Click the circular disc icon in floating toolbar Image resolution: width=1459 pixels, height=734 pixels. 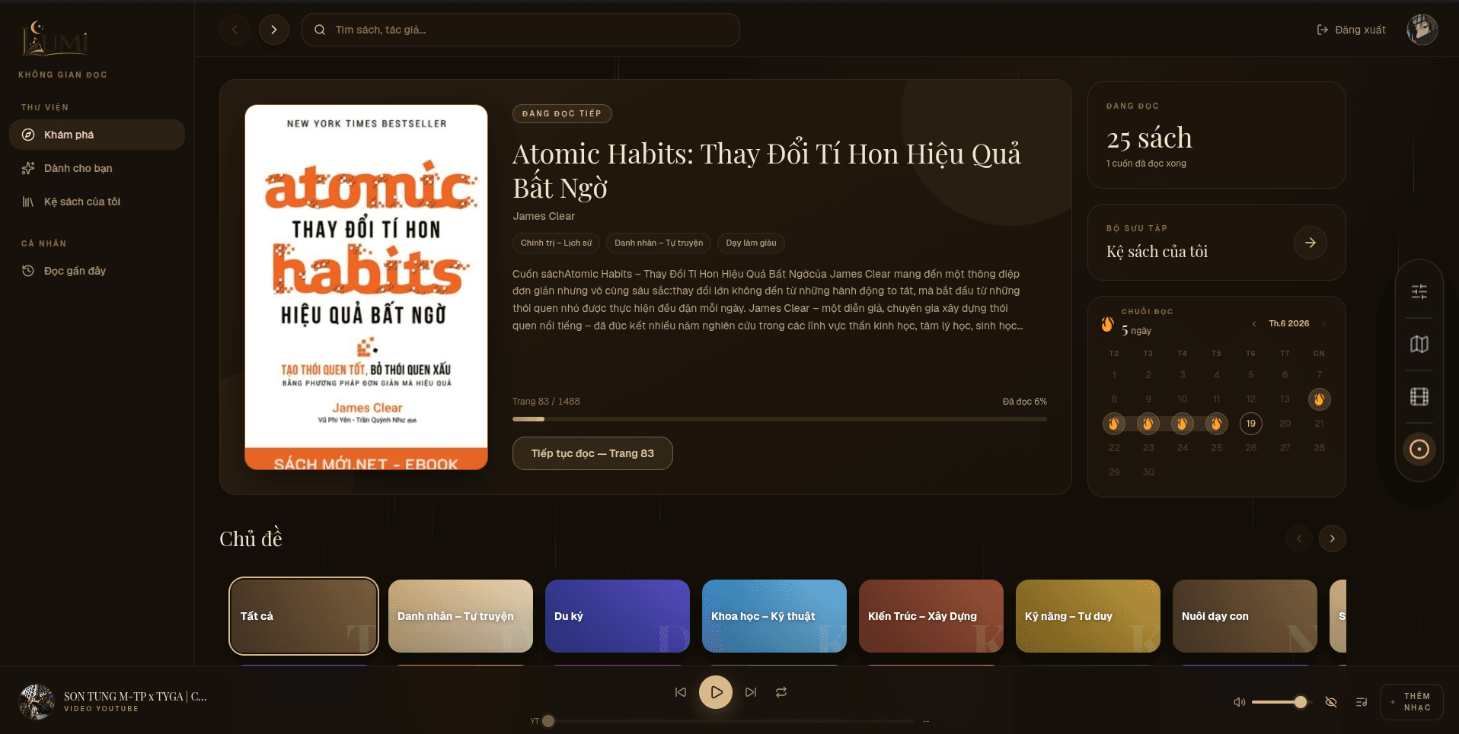click(1419, 450)
